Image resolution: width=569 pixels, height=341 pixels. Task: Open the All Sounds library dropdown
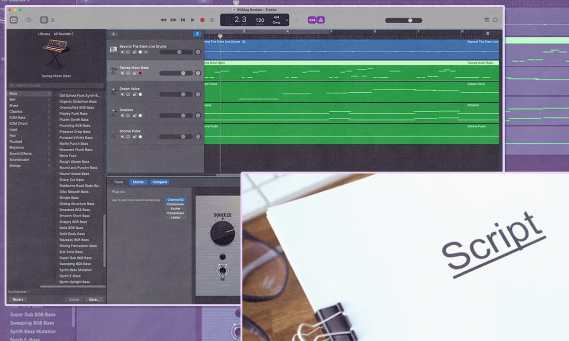click(64, 34)
